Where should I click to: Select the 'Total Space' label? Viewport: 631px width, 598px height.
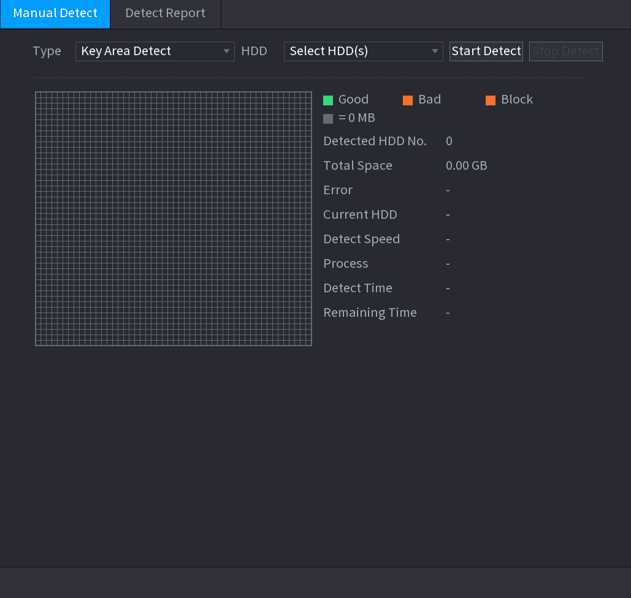click(x=358, y=165)
